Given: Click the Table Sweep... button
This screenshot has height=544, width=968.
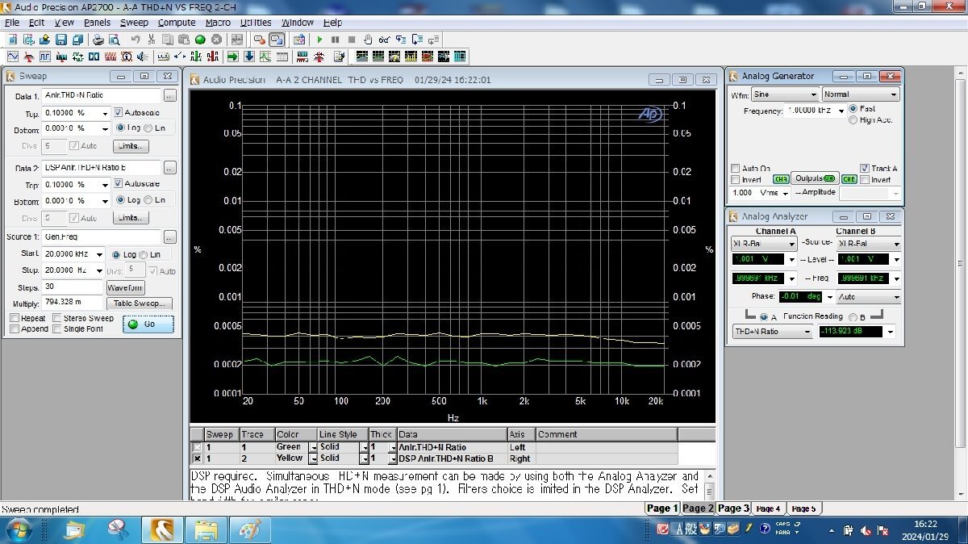Looking at the screenshot, I should tap(140, 303).
